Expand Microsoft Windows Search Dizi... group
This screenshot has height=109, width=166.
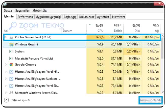tap(6, 93)
